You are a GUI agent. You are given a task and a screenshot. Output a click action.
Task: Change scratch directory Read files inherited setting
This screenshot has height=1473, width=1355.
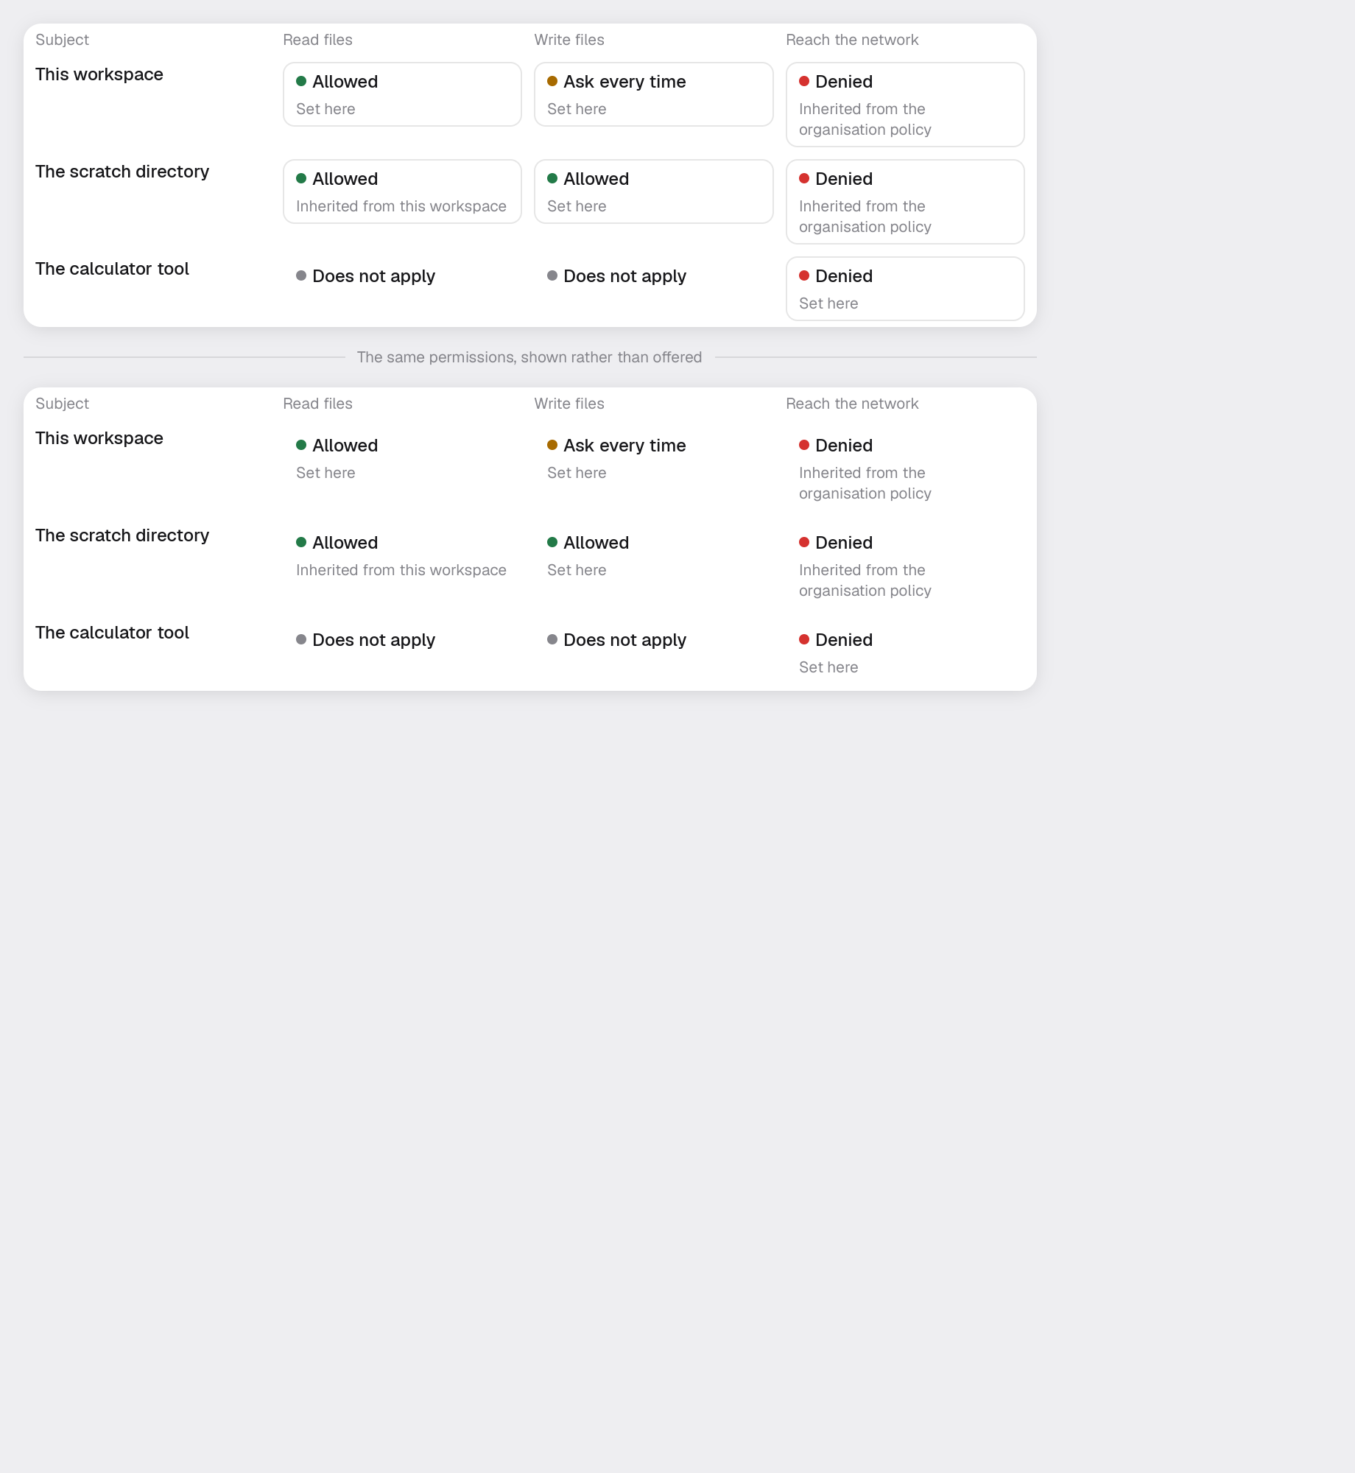[x=402, y=191]
